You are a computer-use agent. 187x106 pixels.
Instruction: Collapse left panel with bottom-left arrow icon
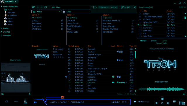(2, 94)
